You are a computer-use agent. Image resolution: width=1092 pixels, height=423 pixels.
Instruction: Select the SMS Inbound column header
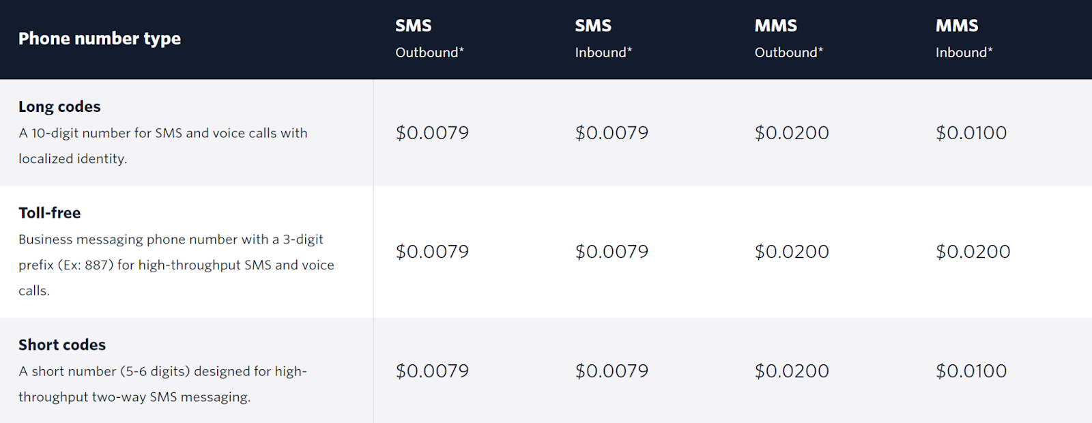tap(603, 39)
